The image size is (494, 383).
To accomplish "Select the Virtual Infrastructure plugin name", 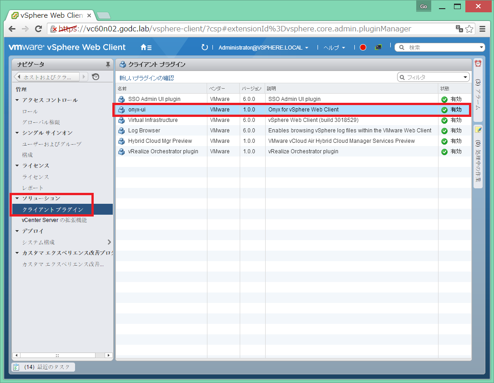I will pos(153,120).
